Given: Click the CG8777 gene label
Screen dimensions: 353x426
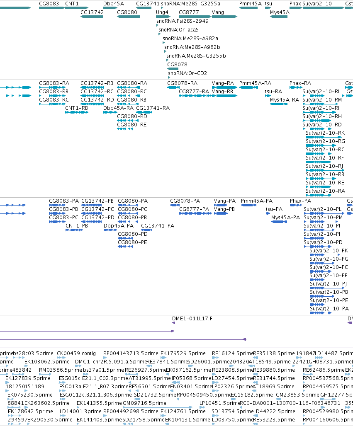Looking at the screenshot, I should coord(189,12).
